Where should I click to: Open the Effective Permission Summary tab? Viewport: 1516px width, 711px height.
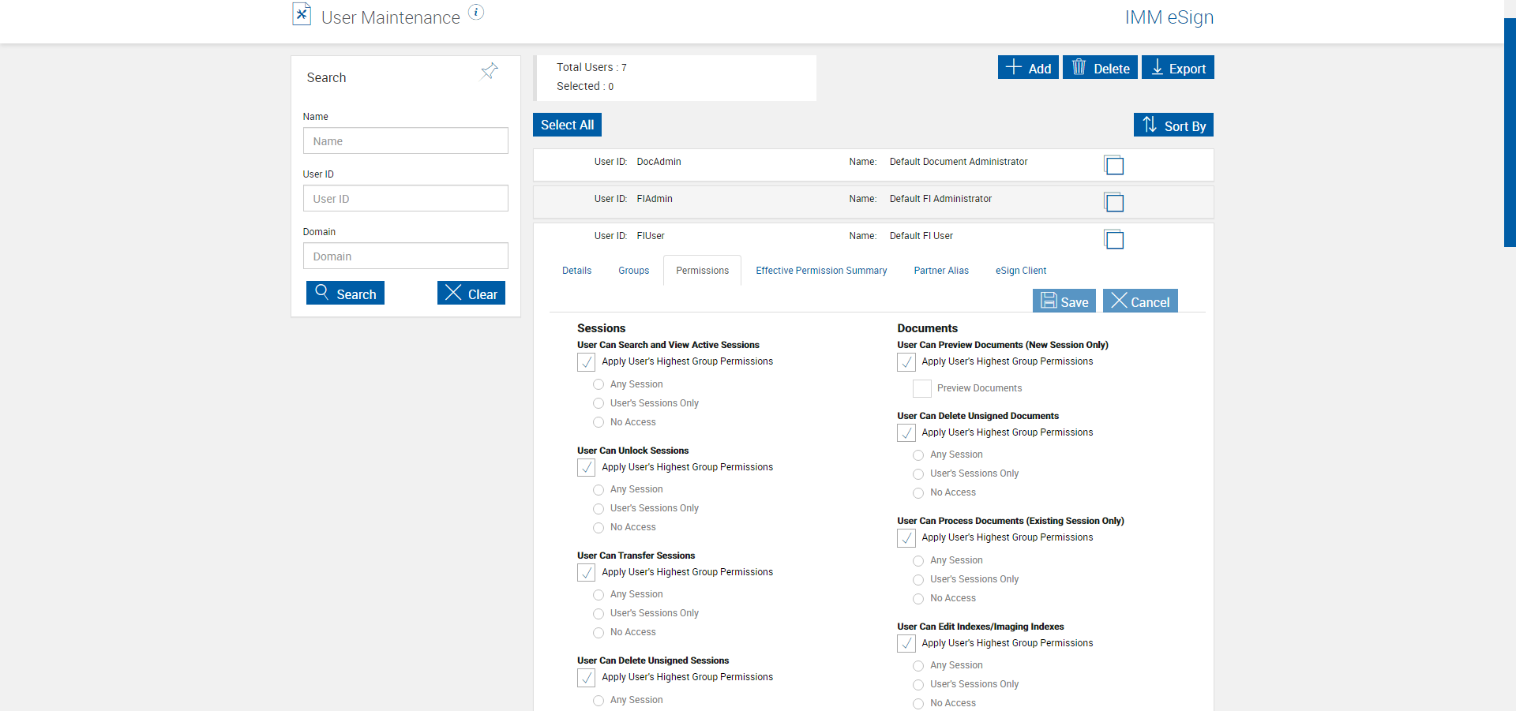(x=821, y=271)
